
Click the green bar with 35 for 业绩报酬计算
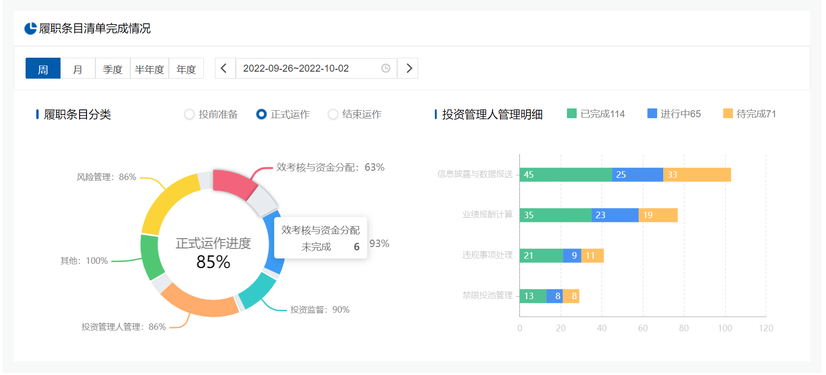pyautogui.click(x=555, y=215)
